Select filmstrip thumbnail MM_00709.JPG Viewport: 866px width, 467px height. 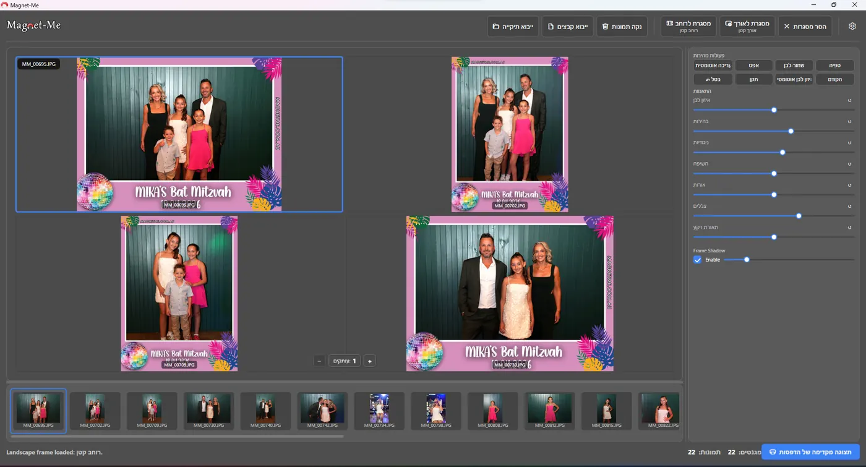(x=152, y=411)
